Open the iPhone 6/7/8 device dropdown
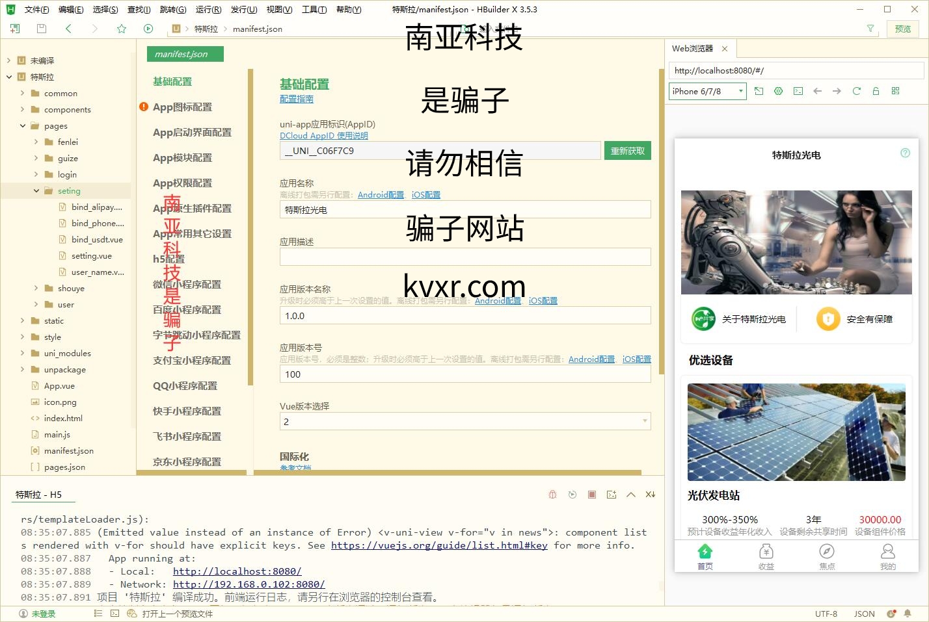The height and width of the screenshot is (622, 929). point(707,91)
